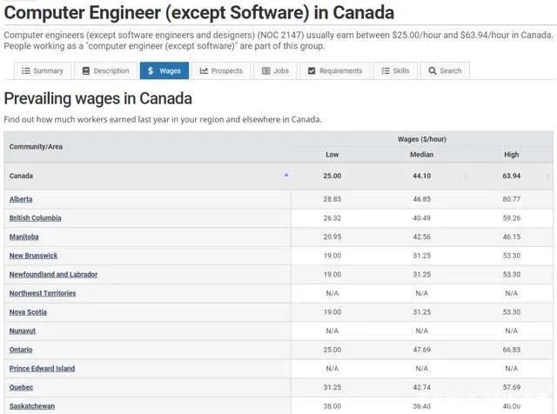
Task: Open the Ontario wages link
Action: click(x=21, y=350)
